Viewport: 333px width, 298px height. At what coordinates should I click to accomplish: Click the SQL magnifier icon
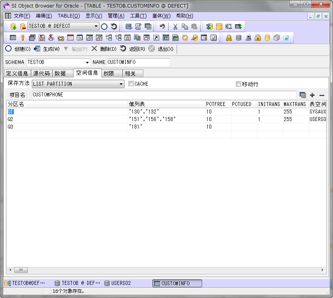(228, 27)
